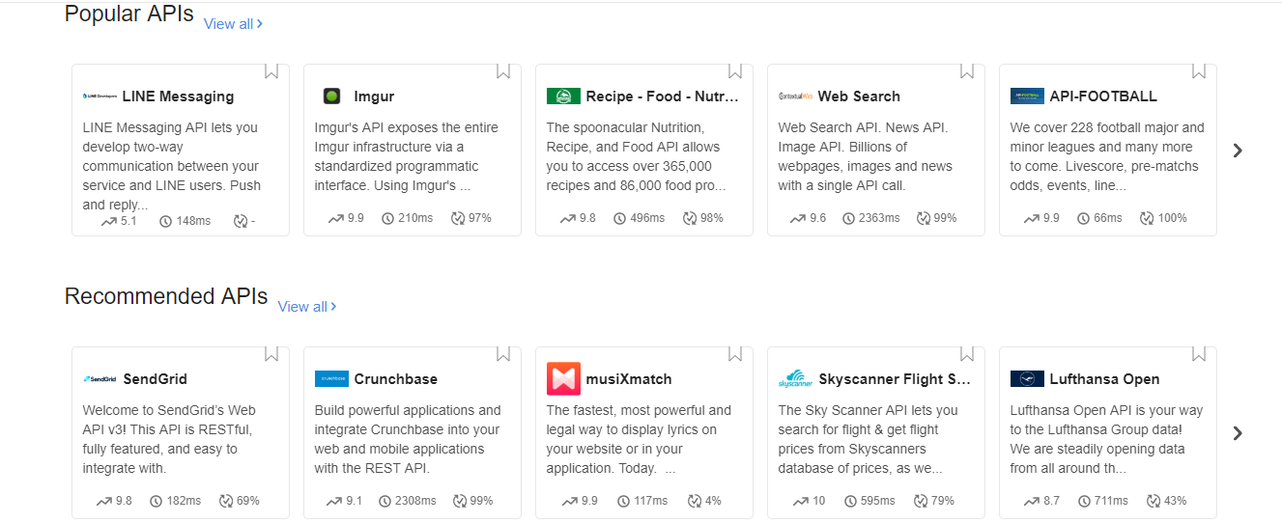
Task: Click the Crunchbase card description text
Action: click(408, 439)
